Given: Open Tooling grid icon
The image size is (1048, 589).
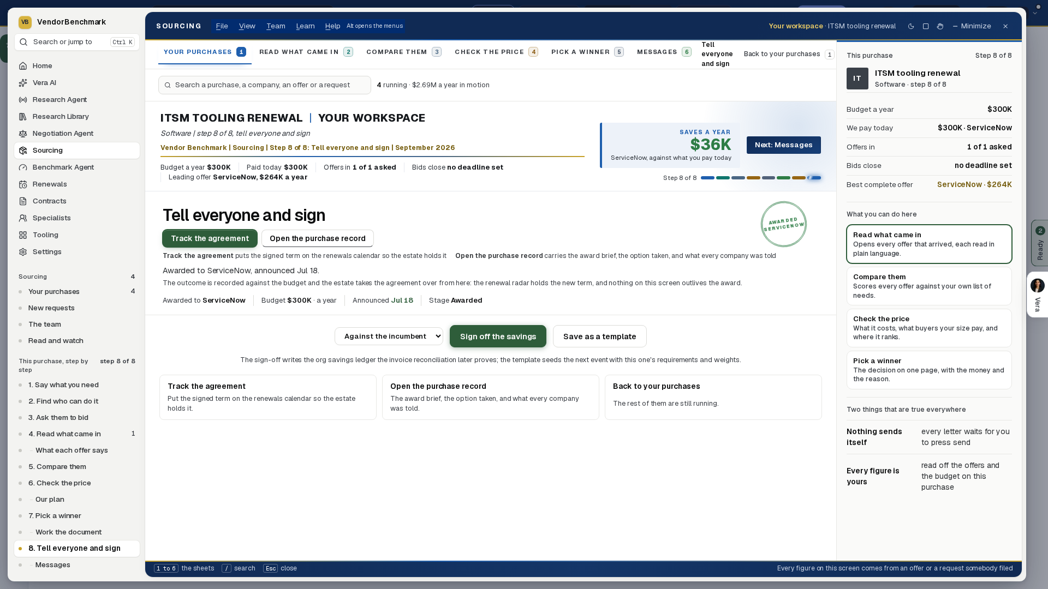Looking at the screenshot, I should click(x=23, y=235).
